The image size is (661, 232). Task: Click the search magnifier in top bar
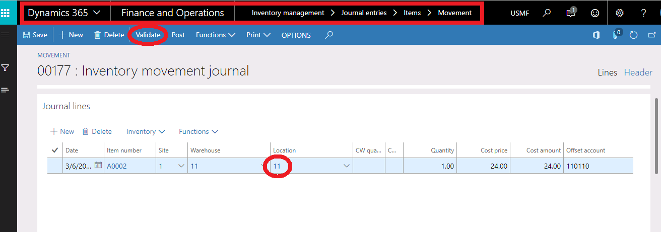547,13
